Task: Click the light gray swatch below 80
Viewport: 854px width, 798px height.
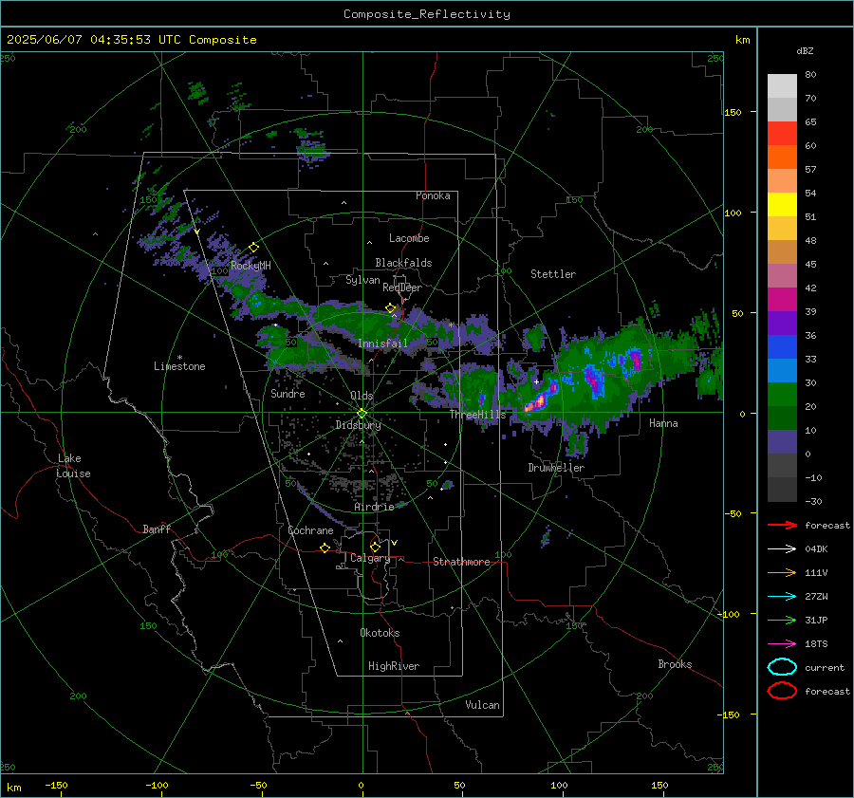Action: coord(782,86)
